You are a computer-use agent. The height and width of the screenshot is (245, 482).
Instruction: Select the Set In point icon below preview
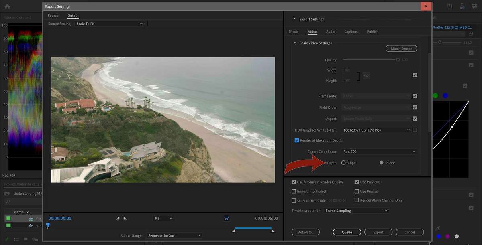(118, 218)
